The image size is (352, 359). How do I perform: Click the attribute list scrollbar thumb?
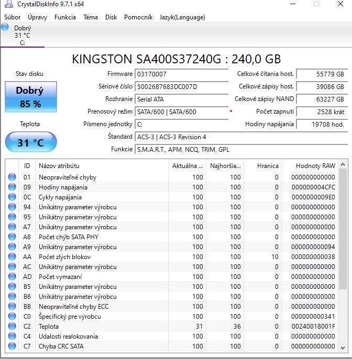tap(343, 229)
